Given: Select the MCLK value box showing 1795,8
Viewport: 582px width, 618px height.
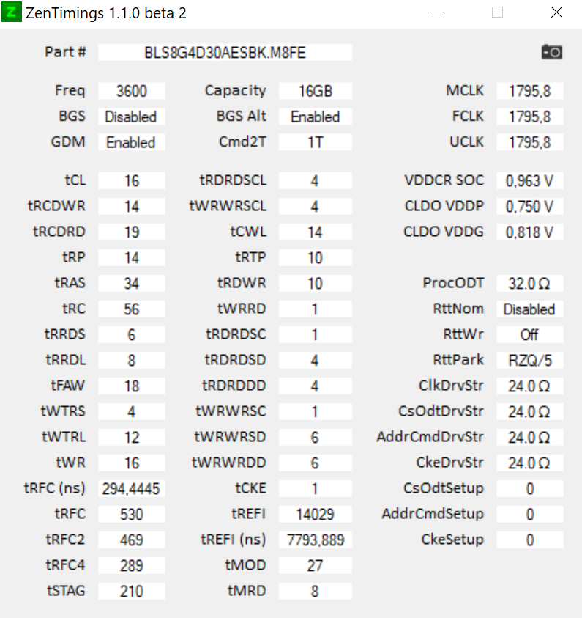Looking at the screenshot, I should (x=529, y=90).
